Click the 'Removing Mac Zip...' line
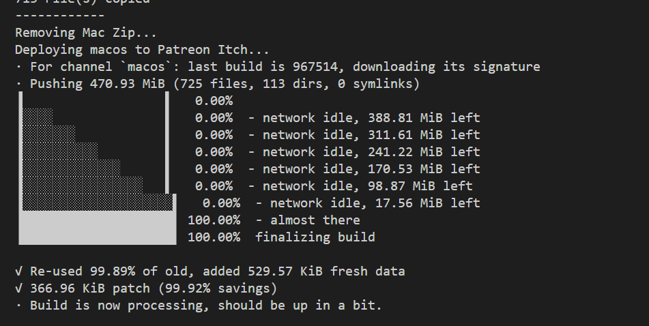The image size is (649, 326). (86, 33)
